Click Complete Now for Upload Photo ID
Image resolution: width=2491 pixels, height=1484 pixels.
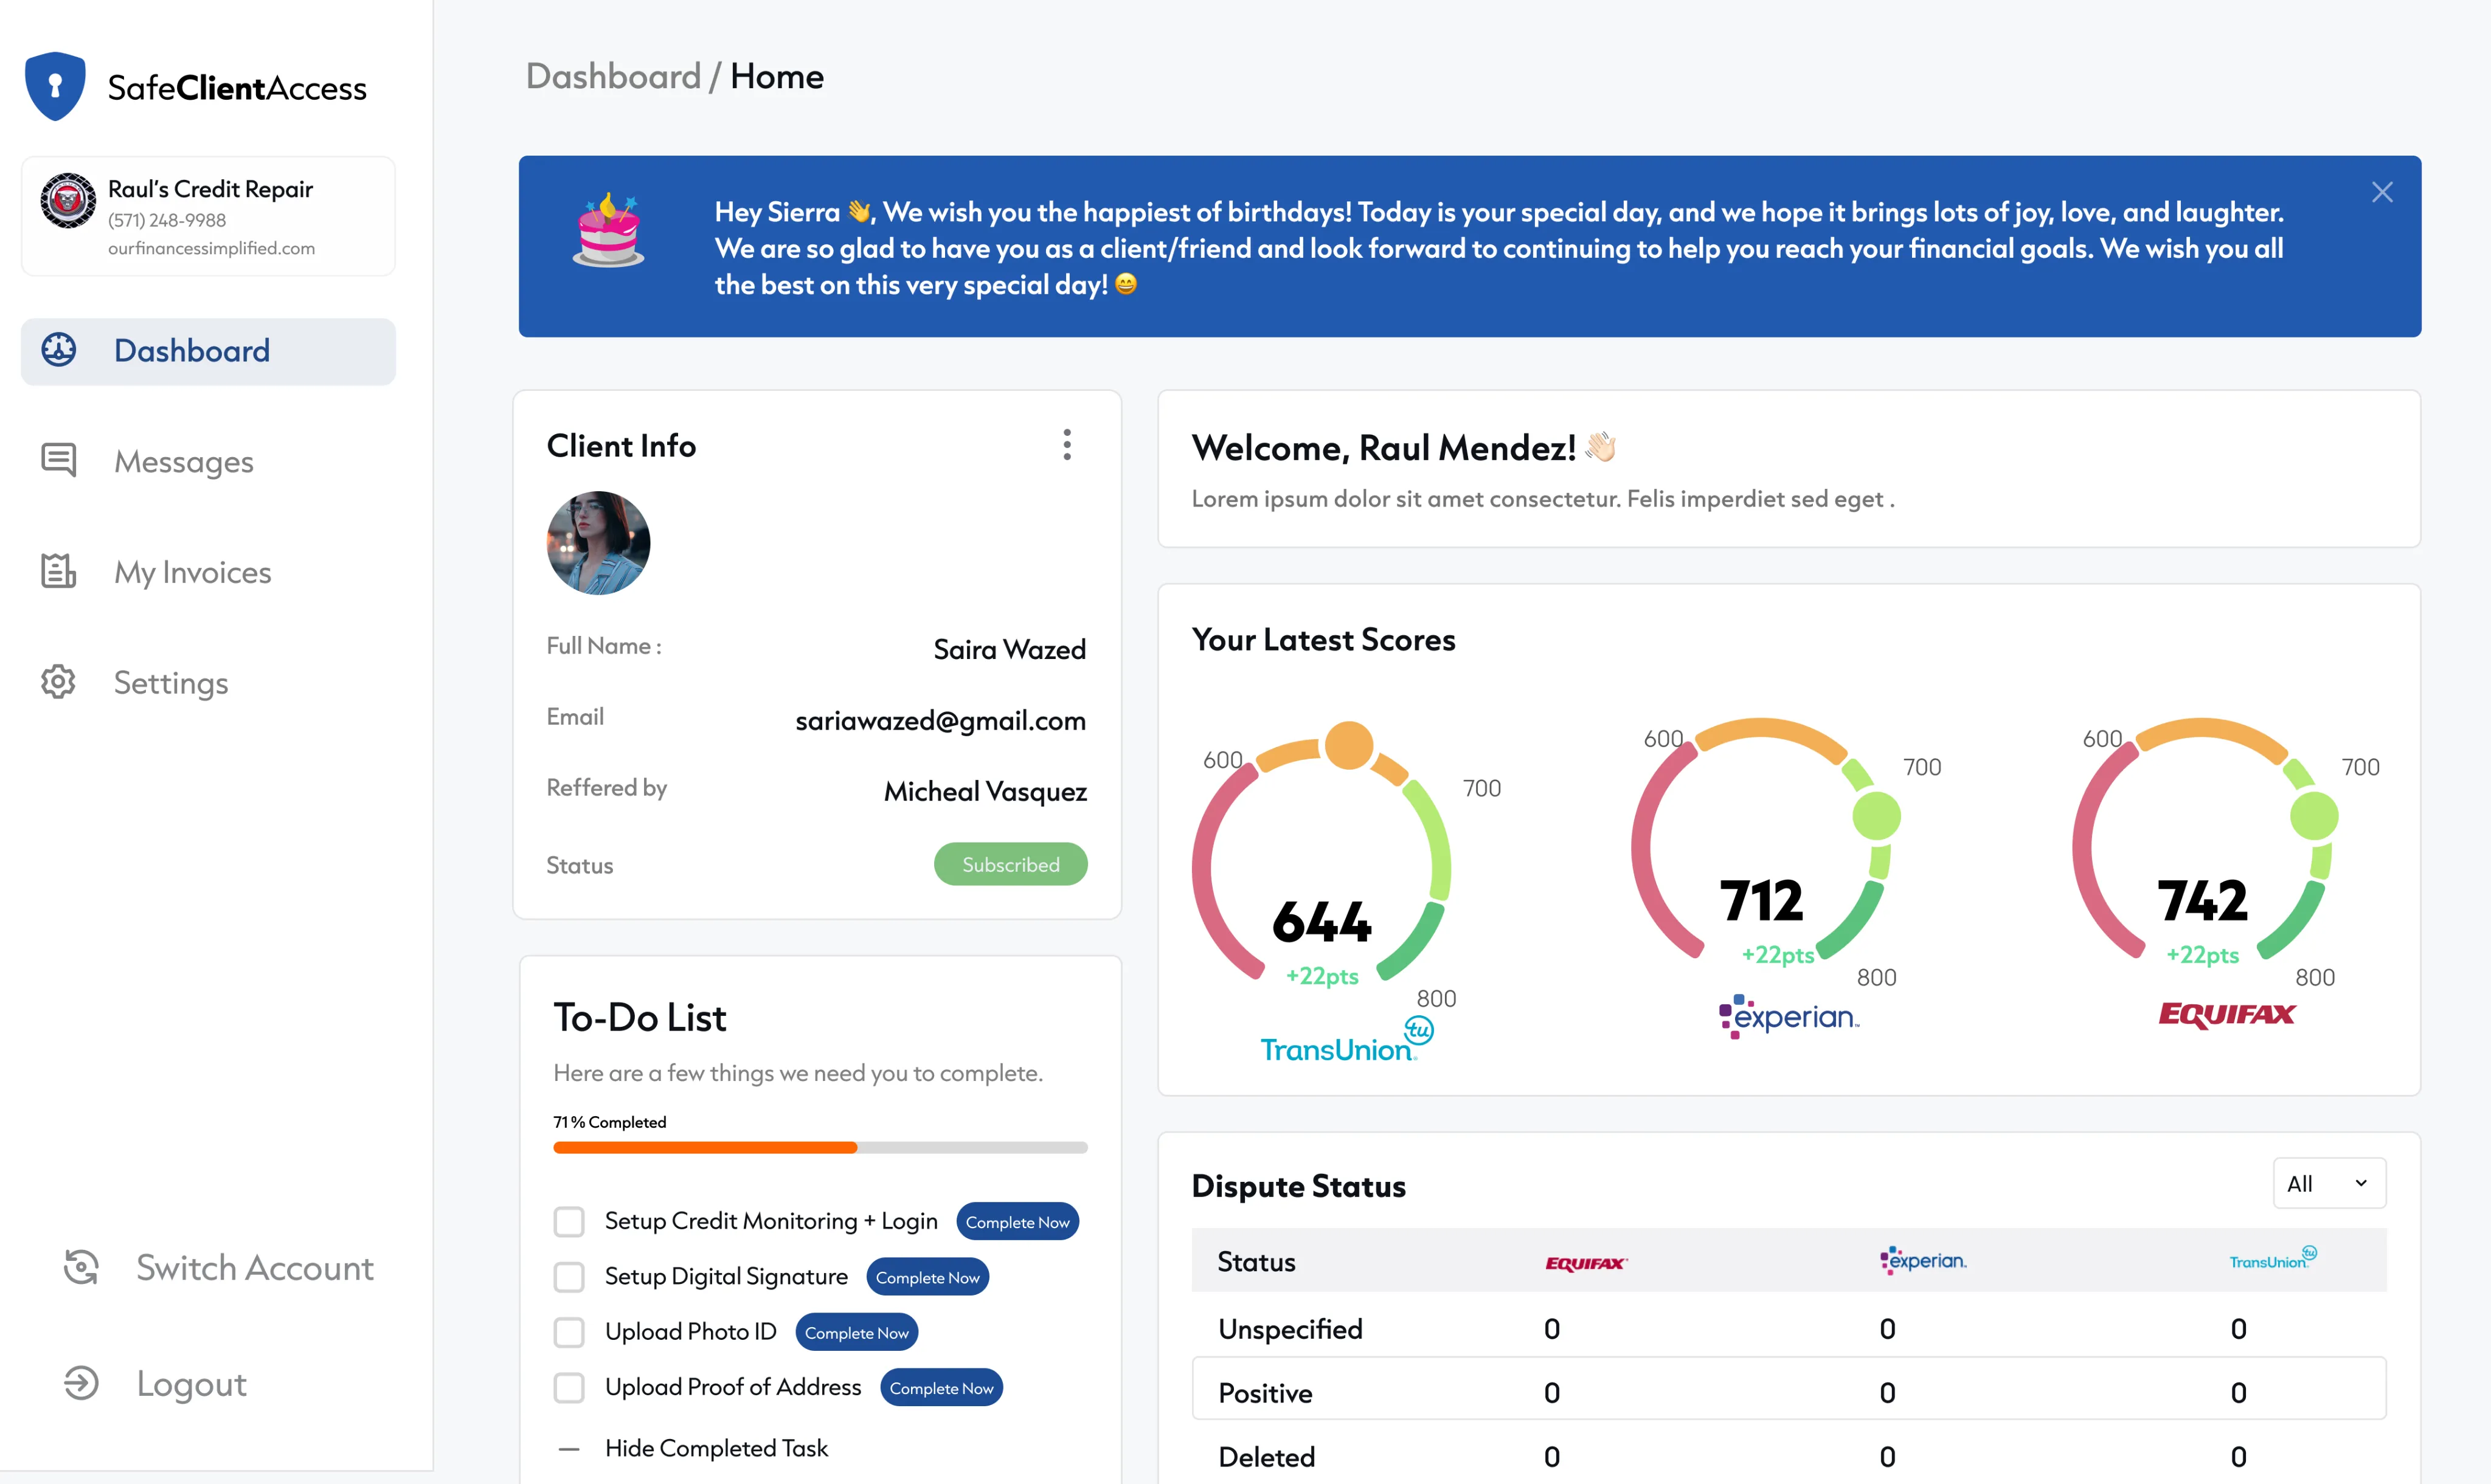856,1332
